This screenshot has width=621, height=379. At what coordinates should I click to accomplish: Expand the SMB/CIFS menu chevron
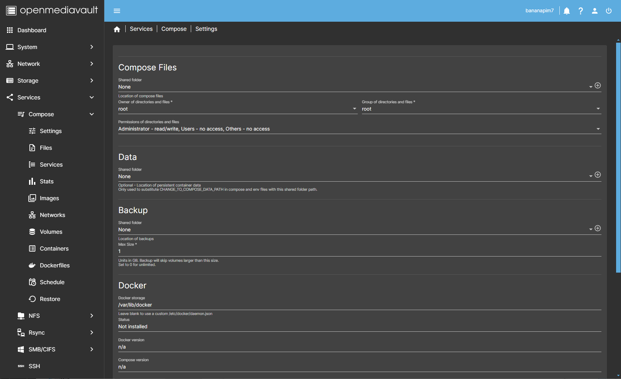pyautogui.click(x=92, y=349)
